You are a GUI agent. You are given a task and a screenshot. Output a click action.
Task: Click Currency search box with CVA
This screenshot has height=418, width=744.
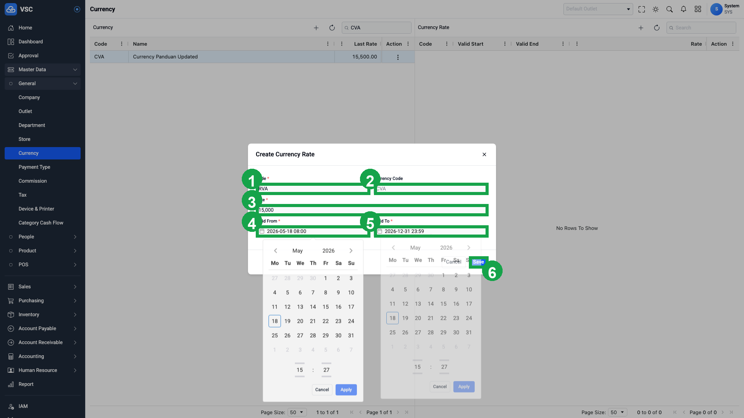coord(376,28)
